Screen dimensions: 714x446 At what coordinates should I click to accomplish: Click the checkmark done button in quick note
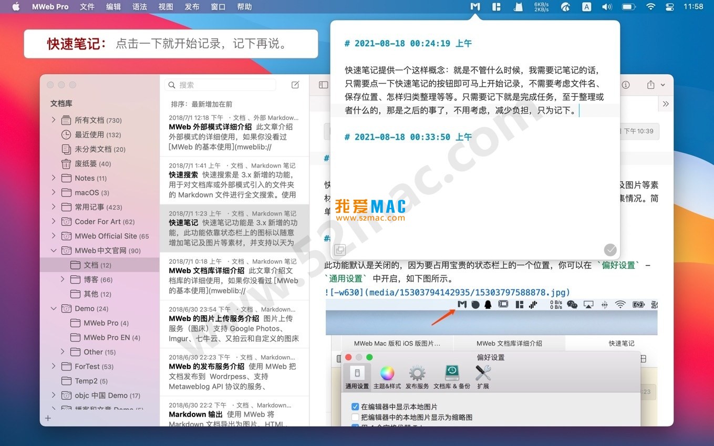(x=610, y=250)
